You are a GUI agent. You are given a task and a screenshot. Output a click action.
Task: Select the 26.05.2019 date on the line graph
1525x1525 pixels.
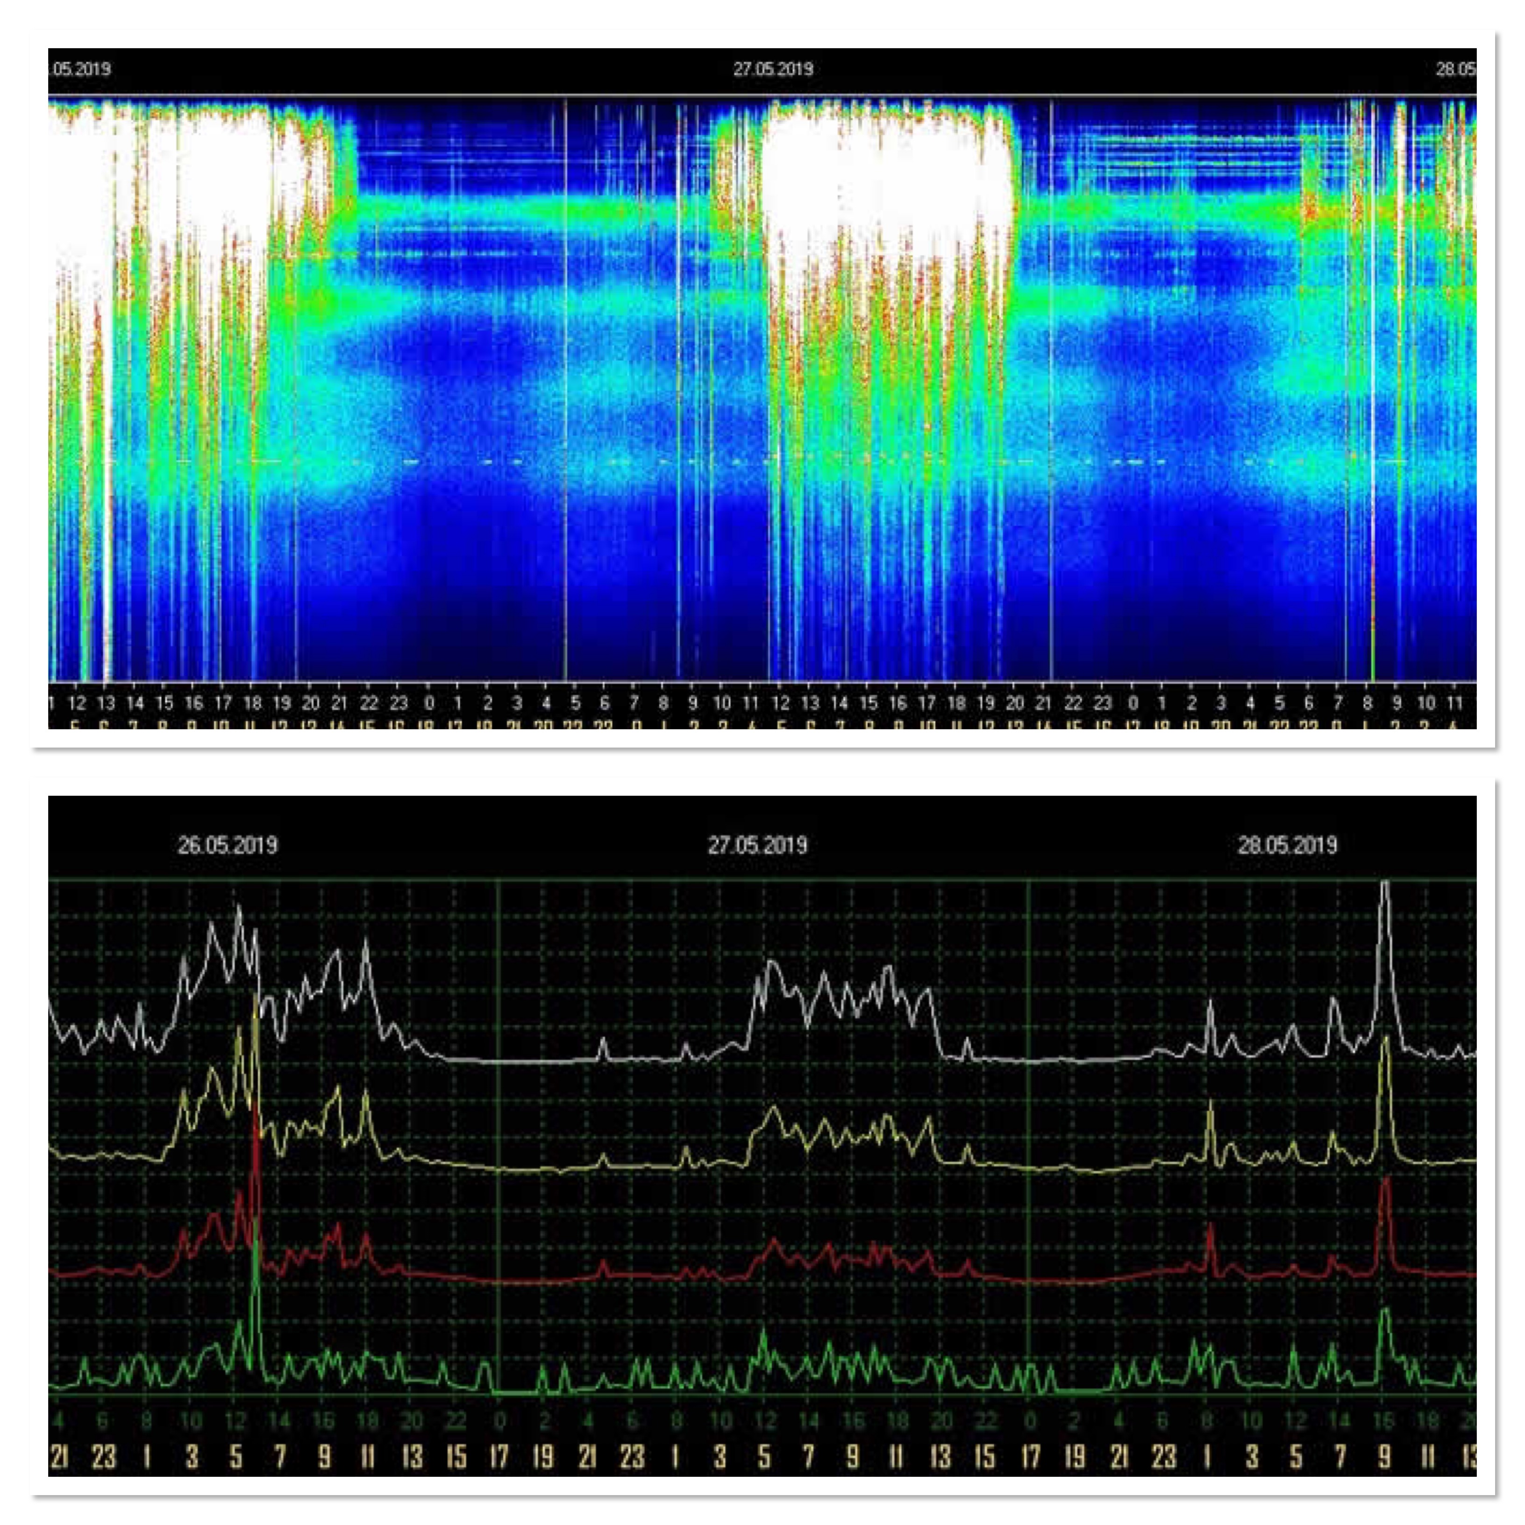point(228,845)
